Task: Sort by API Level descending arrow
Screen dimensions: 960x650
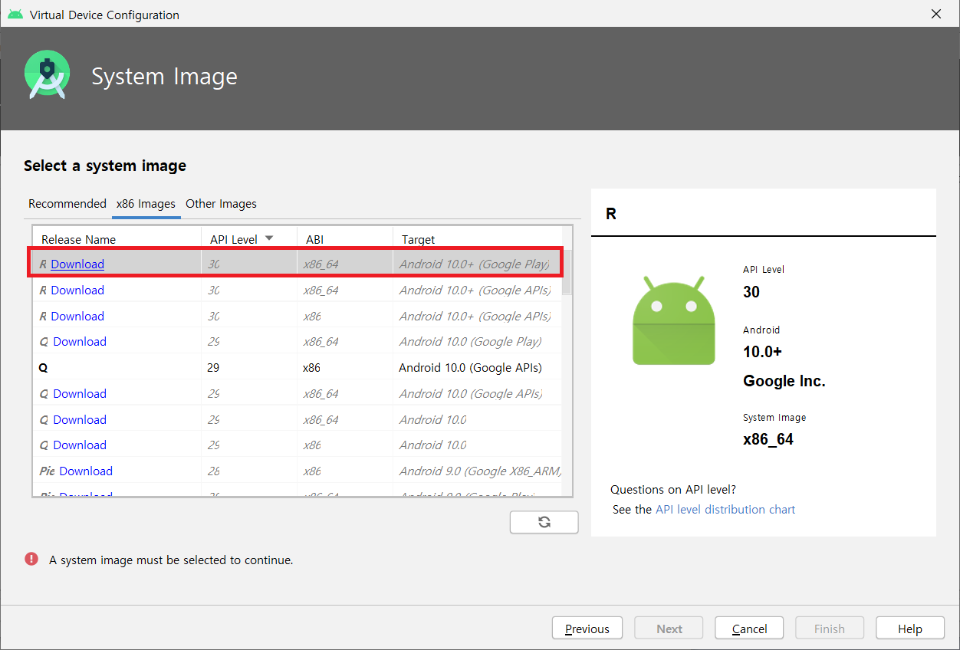Action: (x=269, y=238)
